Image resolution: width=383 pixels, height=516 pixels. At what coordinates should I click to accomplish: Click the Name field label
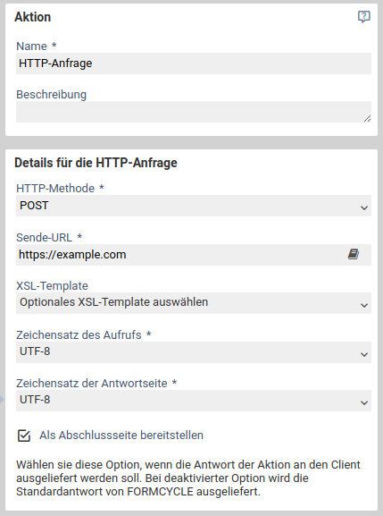(x=31, y=47)
